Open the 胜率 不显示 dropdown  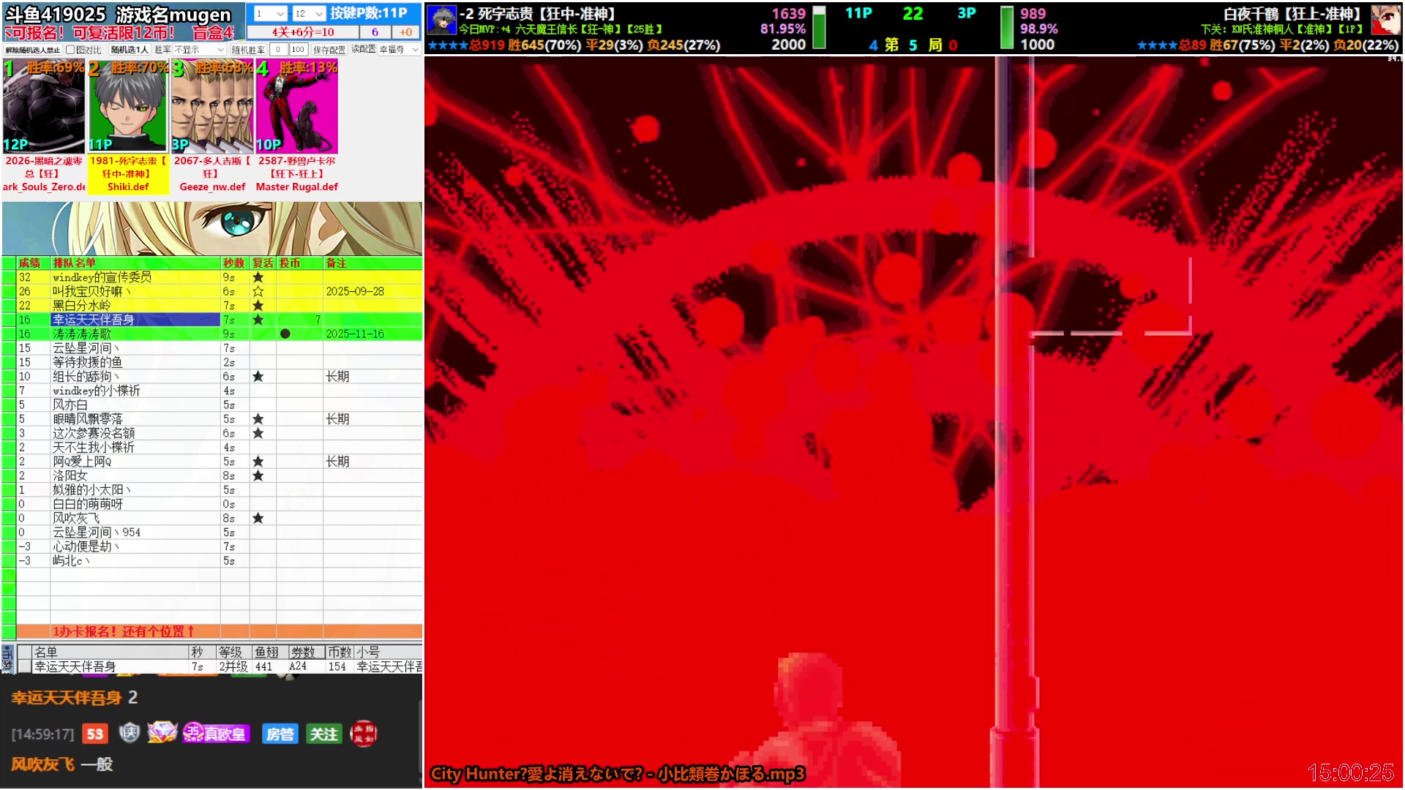(199, 50)
